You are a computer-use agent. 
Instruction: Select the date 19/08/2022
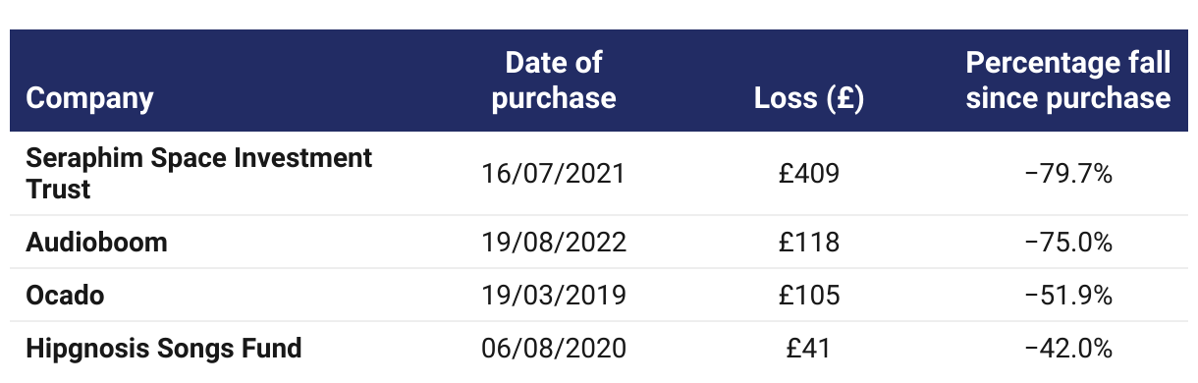click(553, 242)
